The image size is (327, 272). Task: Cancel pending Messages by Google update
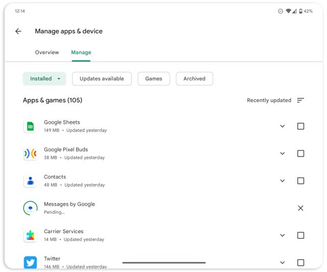300,208
